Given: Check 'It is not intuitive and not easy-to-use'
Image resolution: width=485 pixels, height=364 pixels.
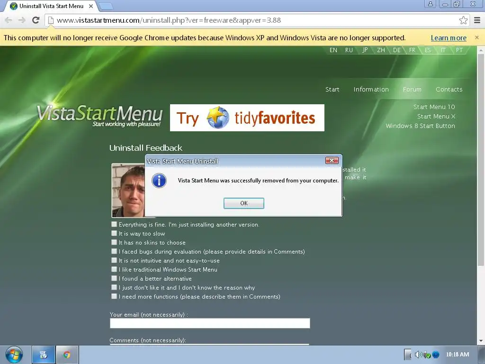Looking at the screenshot, I should (114, 260).
